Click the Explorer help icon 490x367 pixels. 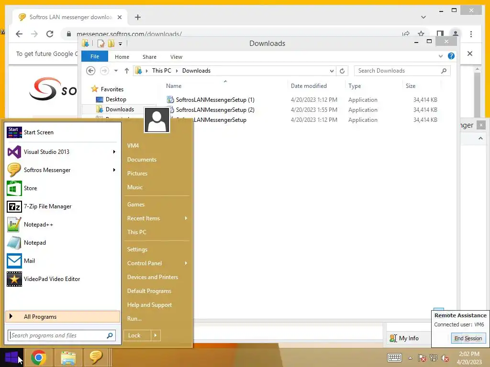click(x=451, y=56)
